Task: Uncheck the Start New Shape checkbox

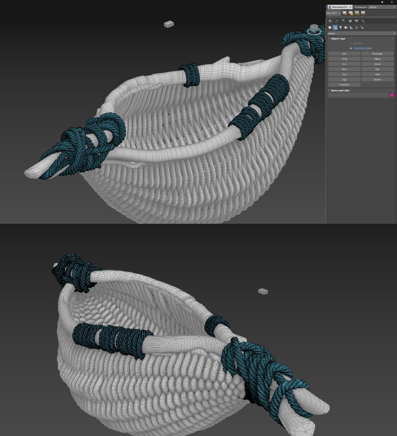Action: 351,48
